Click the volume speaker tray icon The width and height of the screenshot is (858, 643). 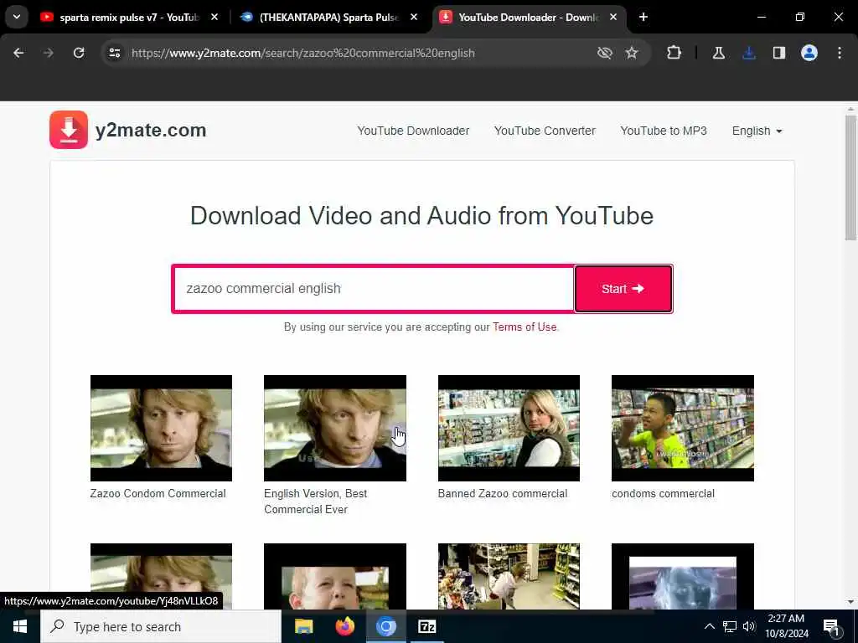749,626
